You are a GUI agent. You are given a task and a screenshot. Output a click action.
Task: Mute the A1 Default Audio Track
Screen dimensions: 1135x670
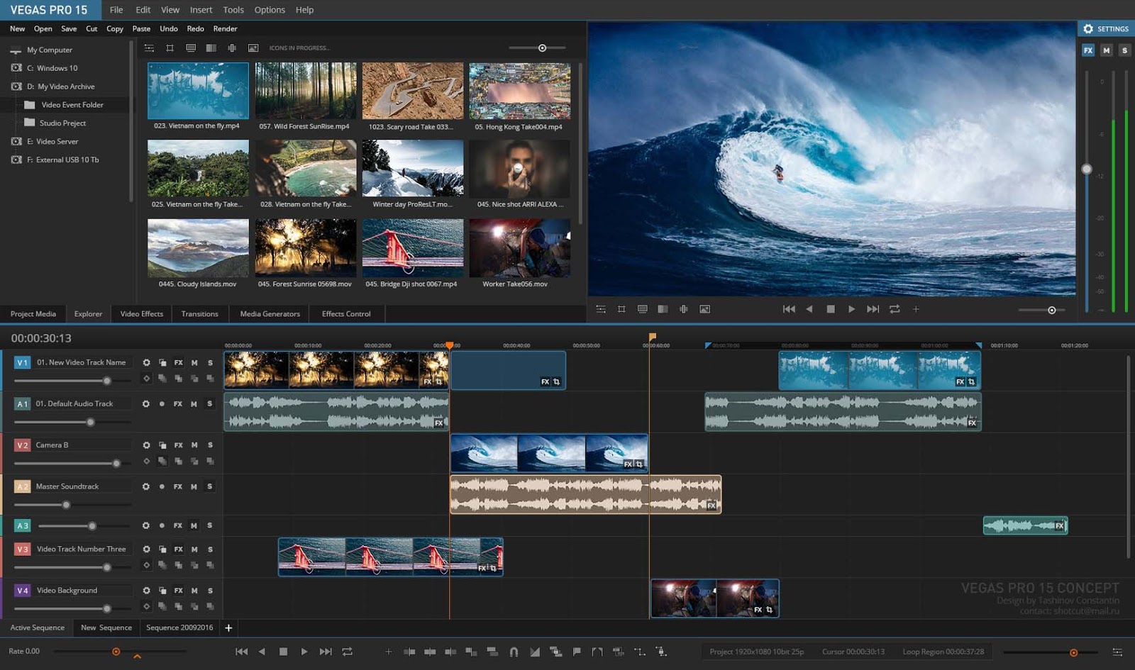pos(194,403)
